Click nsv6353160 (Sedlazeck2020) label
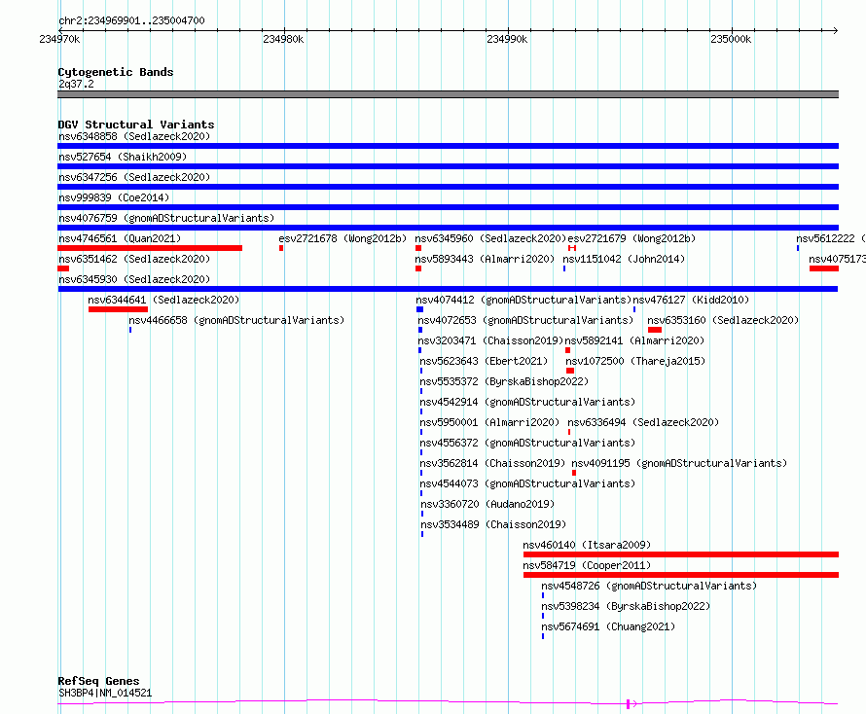The image size is (866, 714). point(723,320)
